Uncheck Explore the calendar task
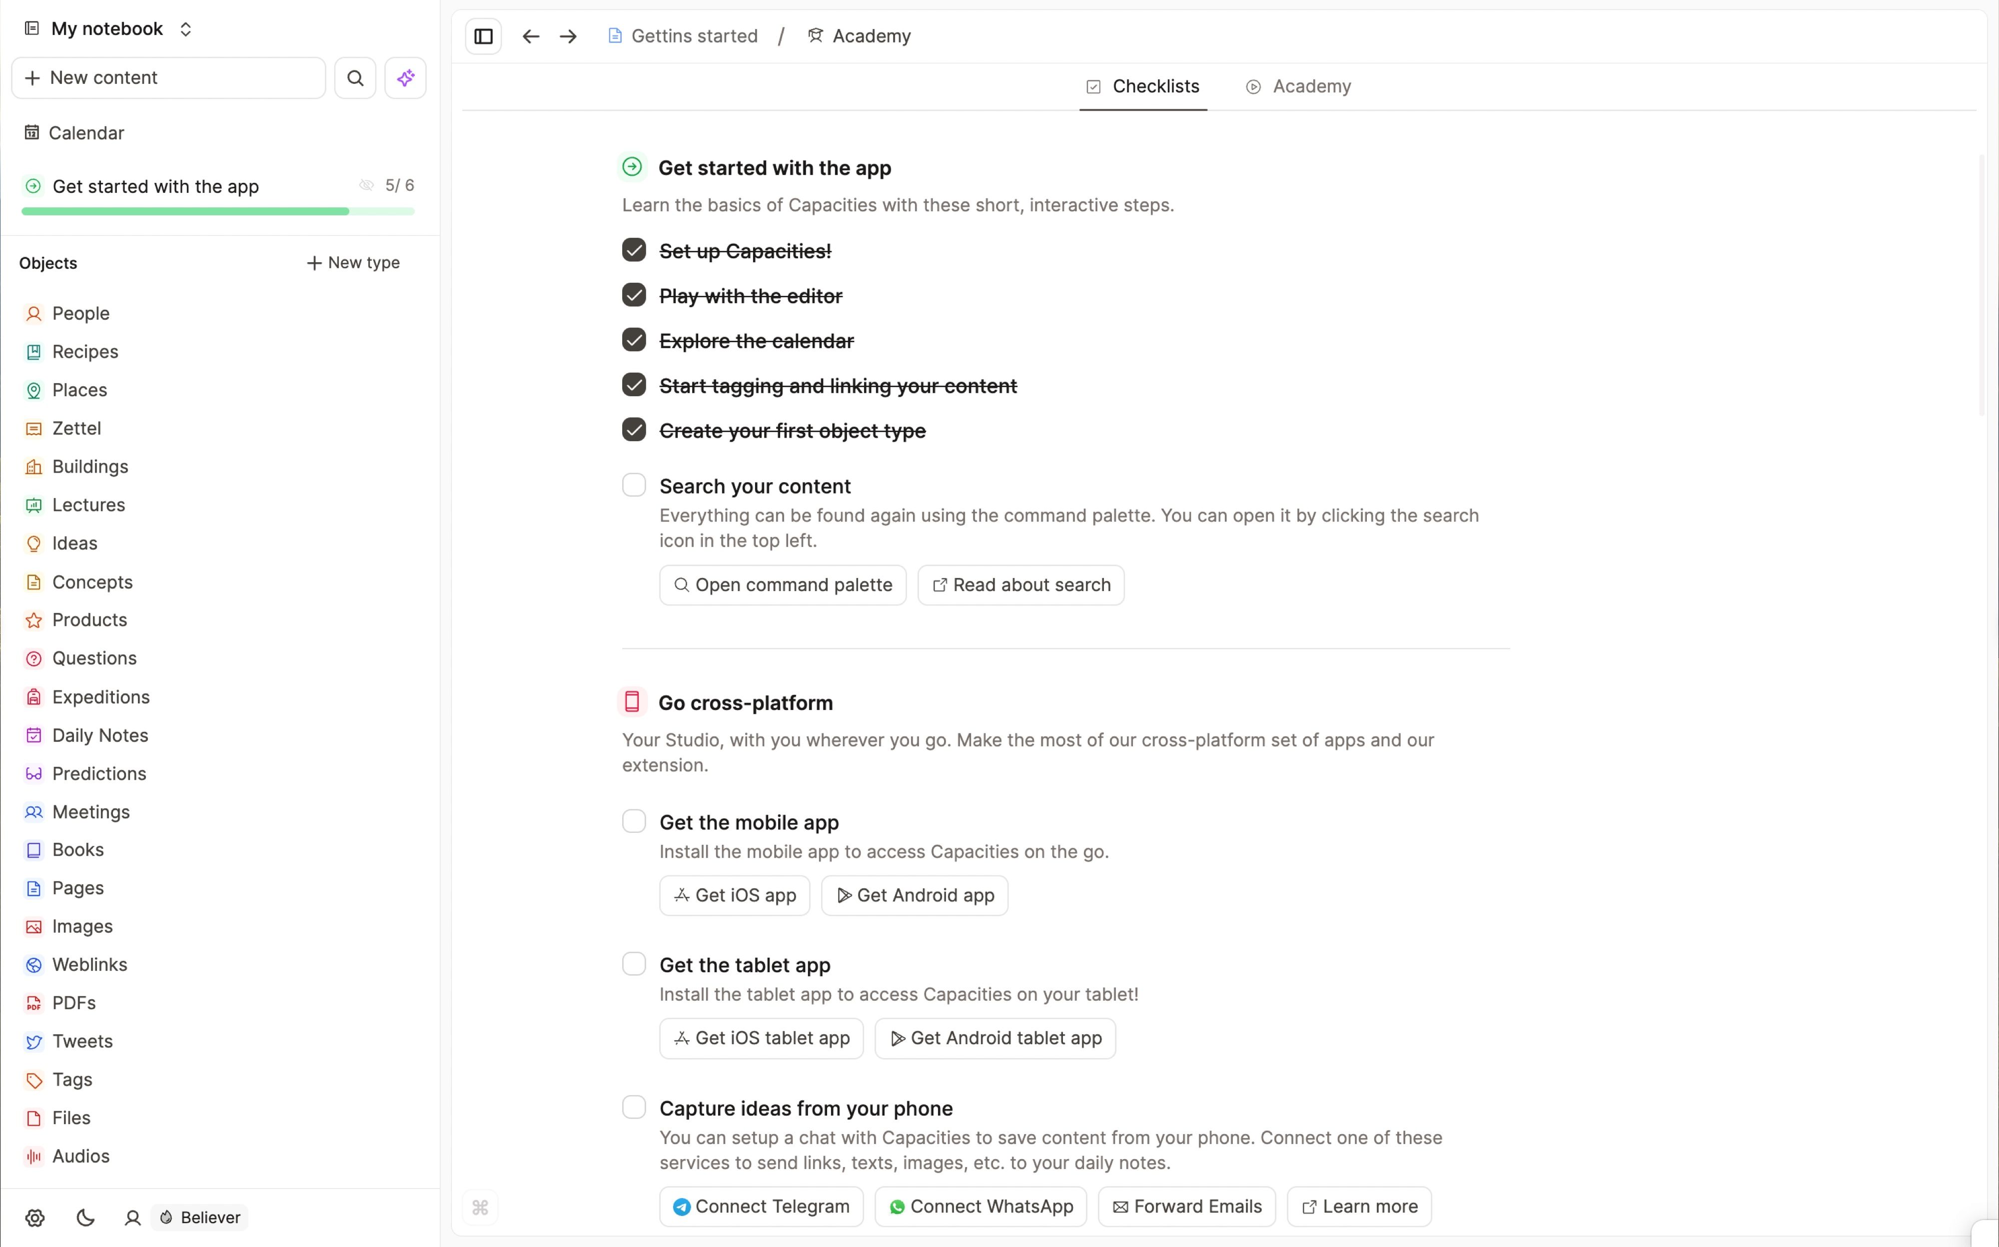This screenshot has height=1247, width=1999. [x=634, y=340]
